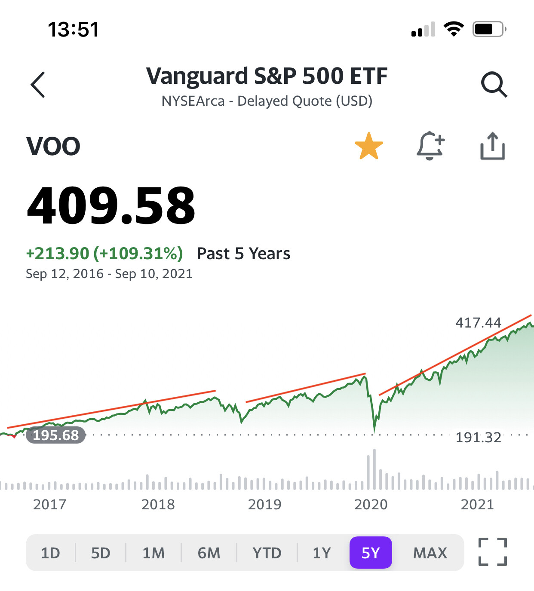The image size is (534, 591).
Task: Tap the VOO ticker symbol
Action: click(53, 146)
